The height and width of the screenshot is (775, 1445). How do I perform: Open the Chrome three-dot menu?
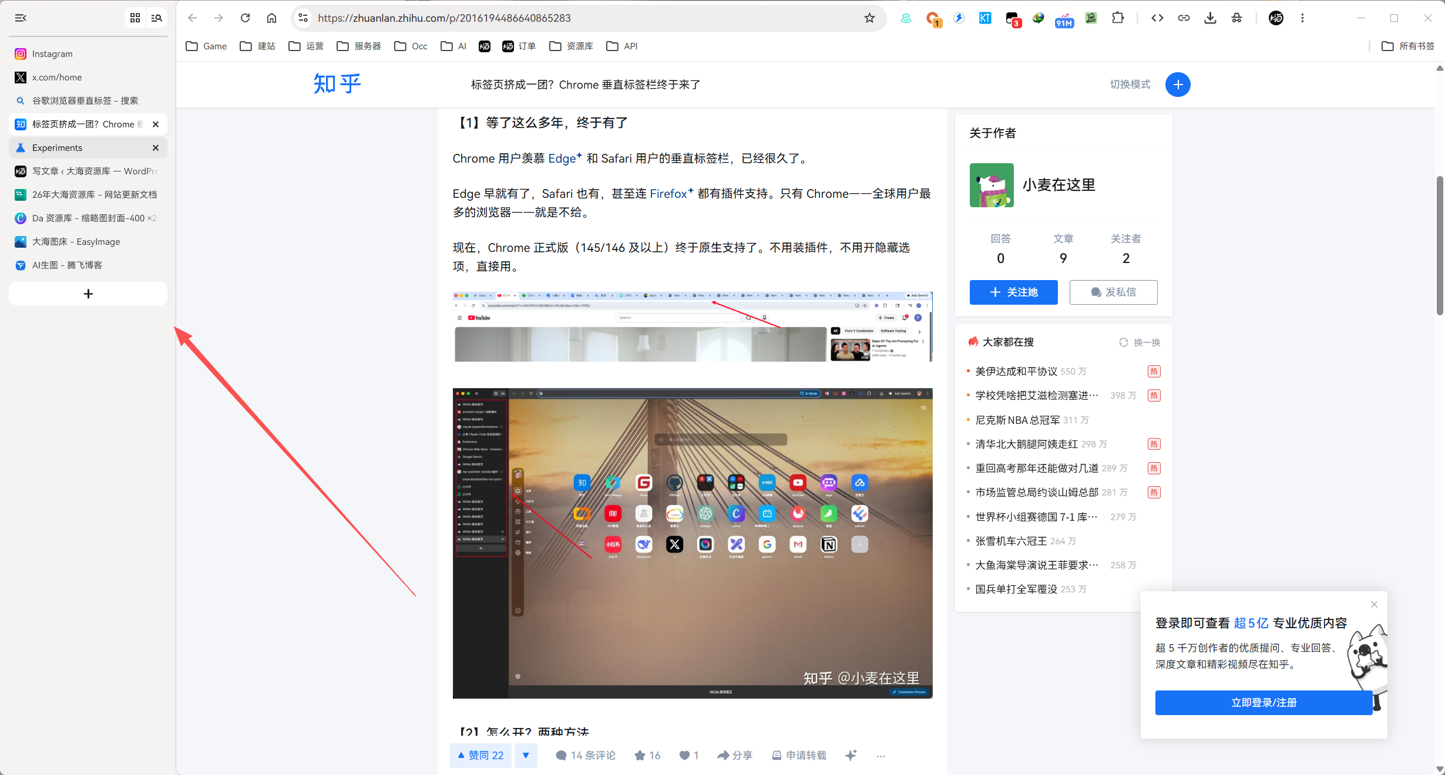1302,18
